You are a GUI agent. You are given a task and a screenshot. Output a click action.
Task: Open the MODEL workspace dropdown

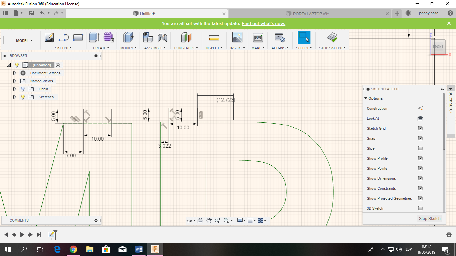coord(24,41)
